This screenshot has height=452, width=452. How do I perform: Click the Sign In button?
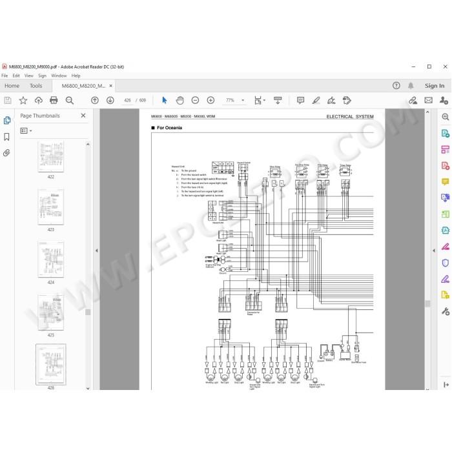point(435,86)
